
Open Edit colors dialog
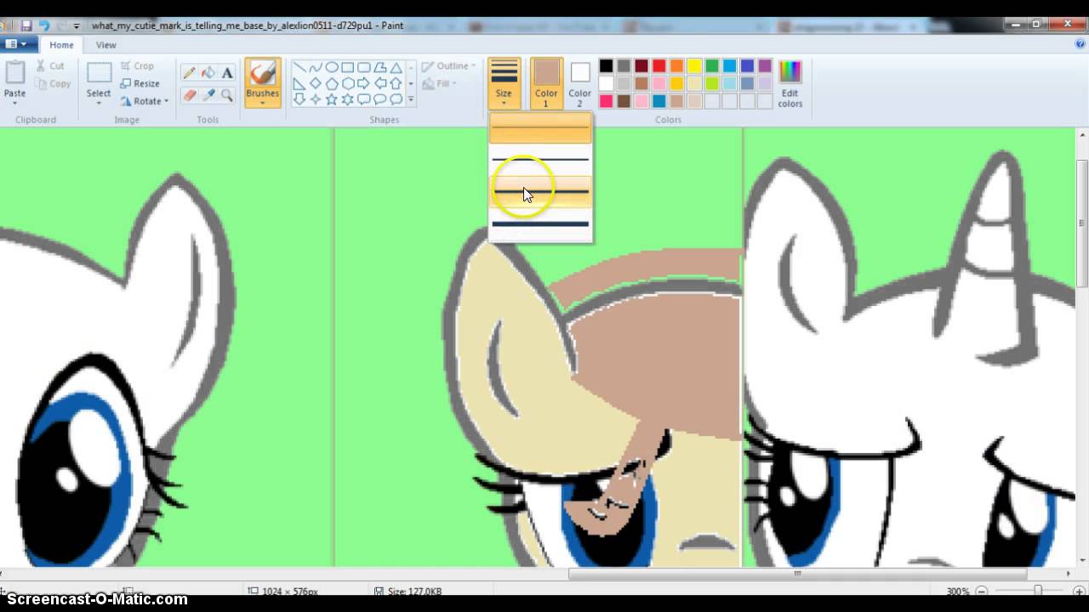coord(790,83)
